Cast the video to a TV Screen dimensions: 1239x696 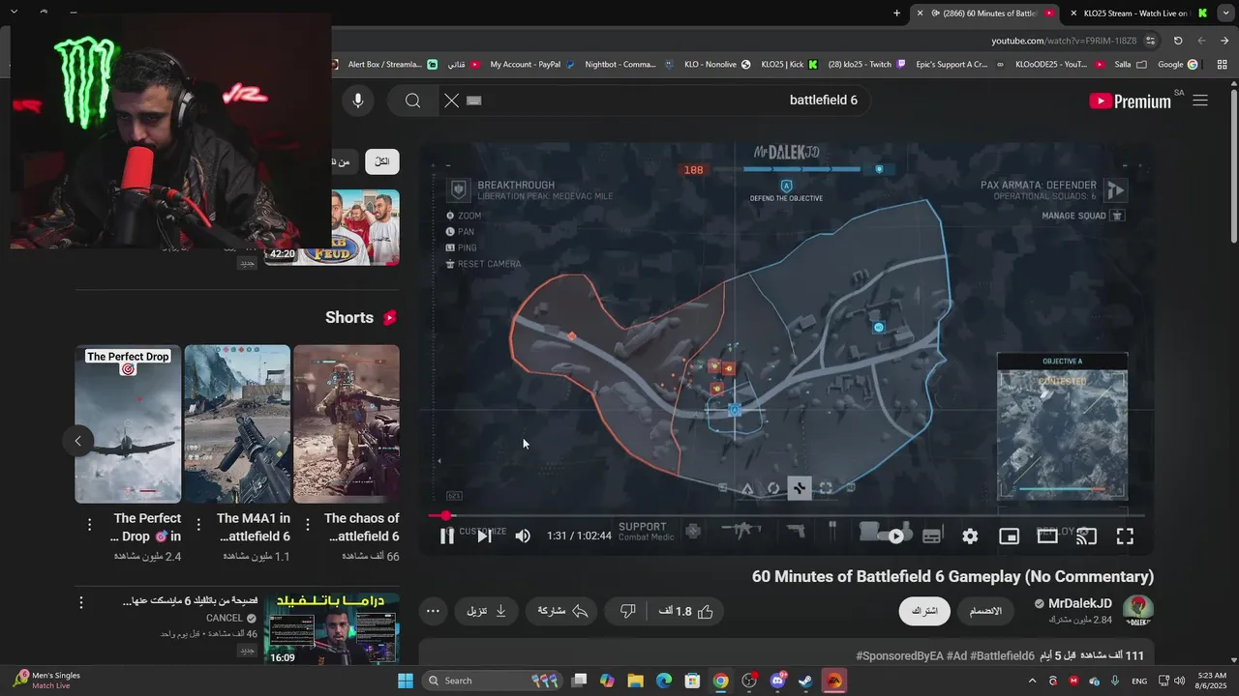tap(1086, 536)
